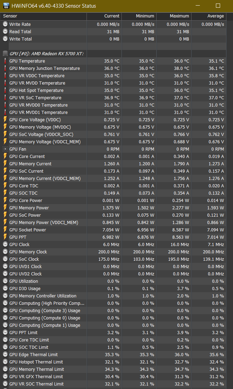The width and height of the screenshot is (233, 389).
Task: Click the Minimum column header
Action: pos(139,16)
